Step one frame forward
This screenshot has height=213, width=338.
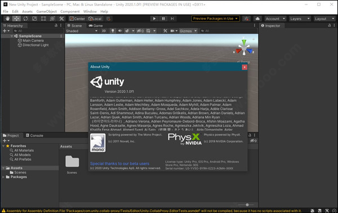coord(172,19)
